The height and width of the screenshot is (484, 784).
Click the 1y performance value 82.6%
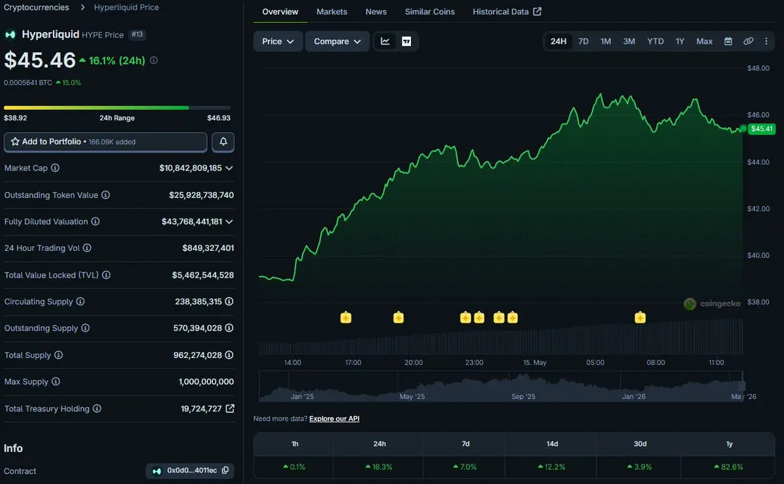pyautogui.click(x=729, y=467)
